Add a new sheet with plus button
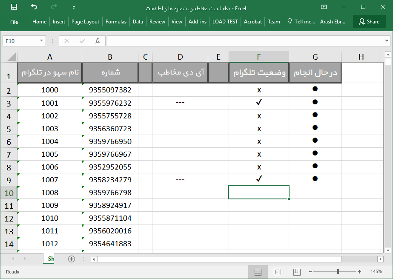This screenshot has width=393, height=279. pos(72,259)
